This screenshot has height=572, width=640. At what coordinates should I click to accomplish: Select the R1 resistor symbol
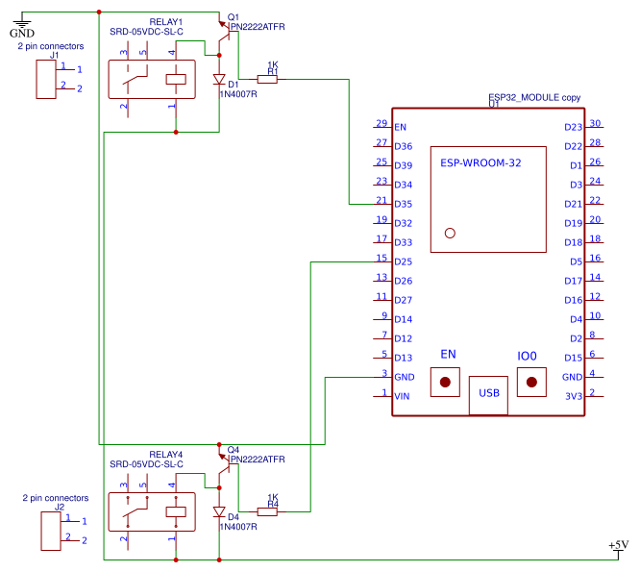point(267,79)
